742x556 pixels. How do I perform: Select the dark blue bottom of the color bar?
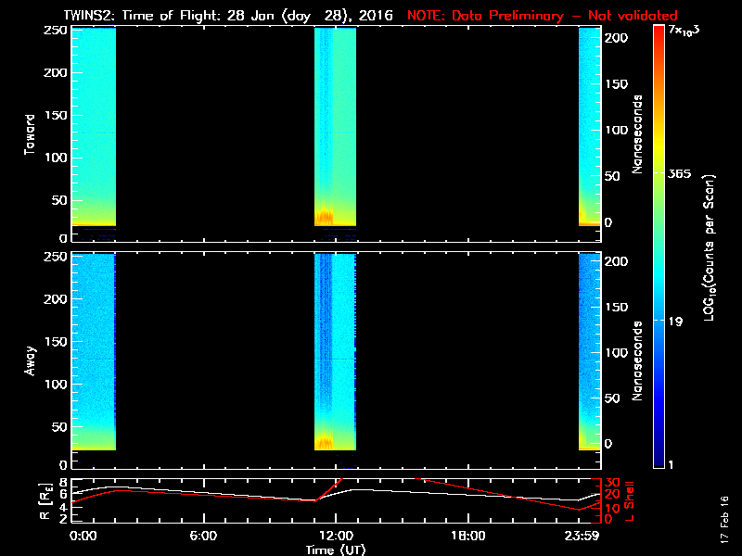[x=659, y=463]
